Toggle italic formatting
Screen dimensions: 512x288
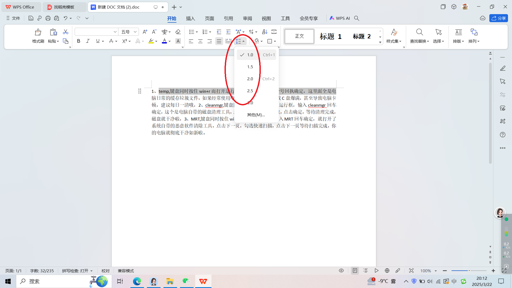click(x=87, y=41)
